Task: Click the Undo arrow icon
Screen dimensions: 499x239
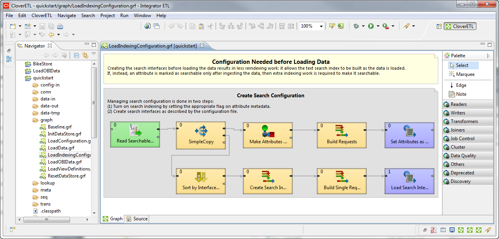Action: coord(172,26)
